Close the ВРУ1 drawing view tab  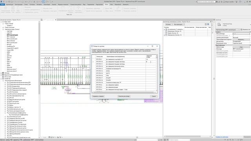click(56, 20)
